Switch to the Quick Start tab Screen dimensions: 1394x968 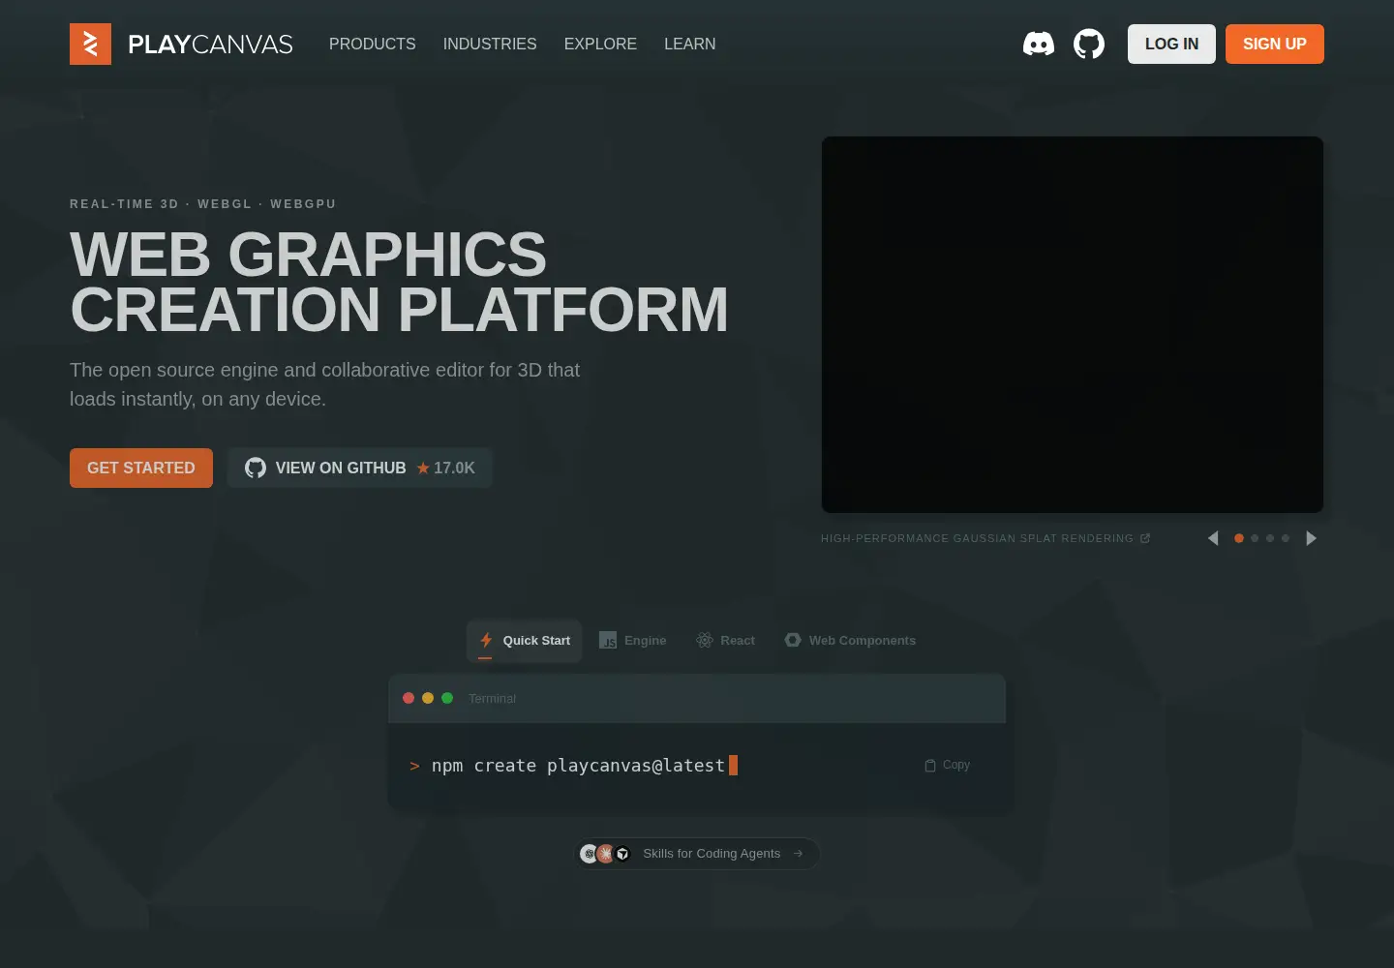(x=525, y=641)
